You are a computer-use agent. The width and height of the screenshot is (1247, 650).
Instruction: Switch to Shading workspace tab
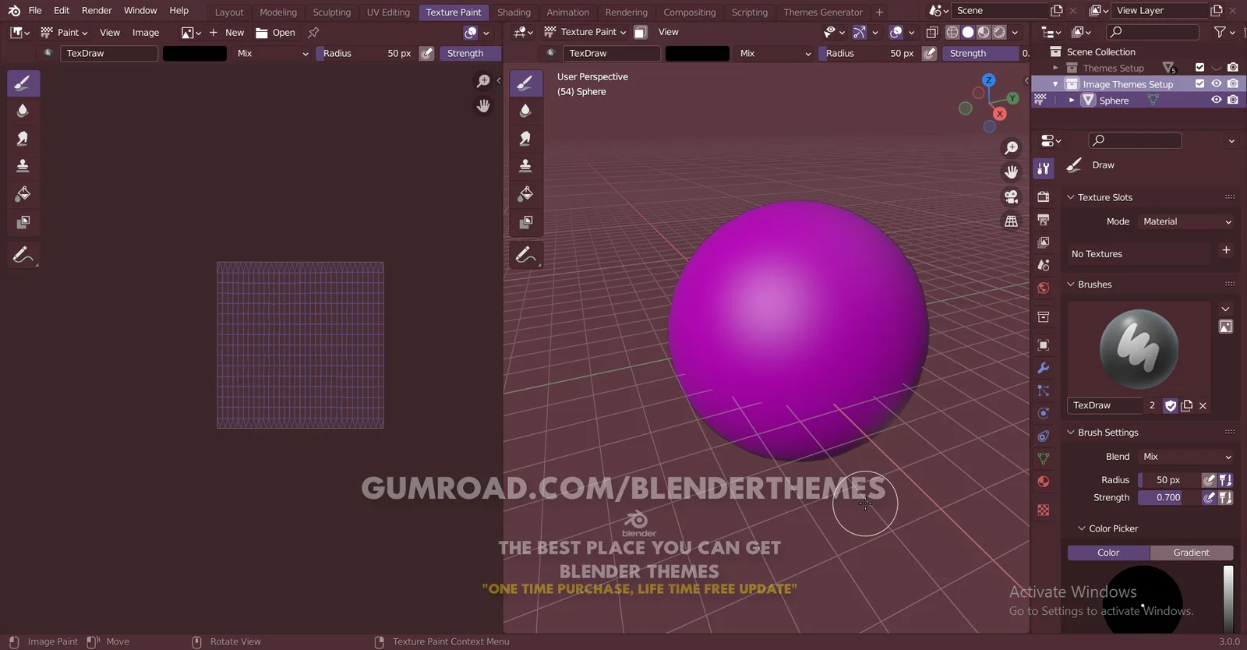coord(514,12)
